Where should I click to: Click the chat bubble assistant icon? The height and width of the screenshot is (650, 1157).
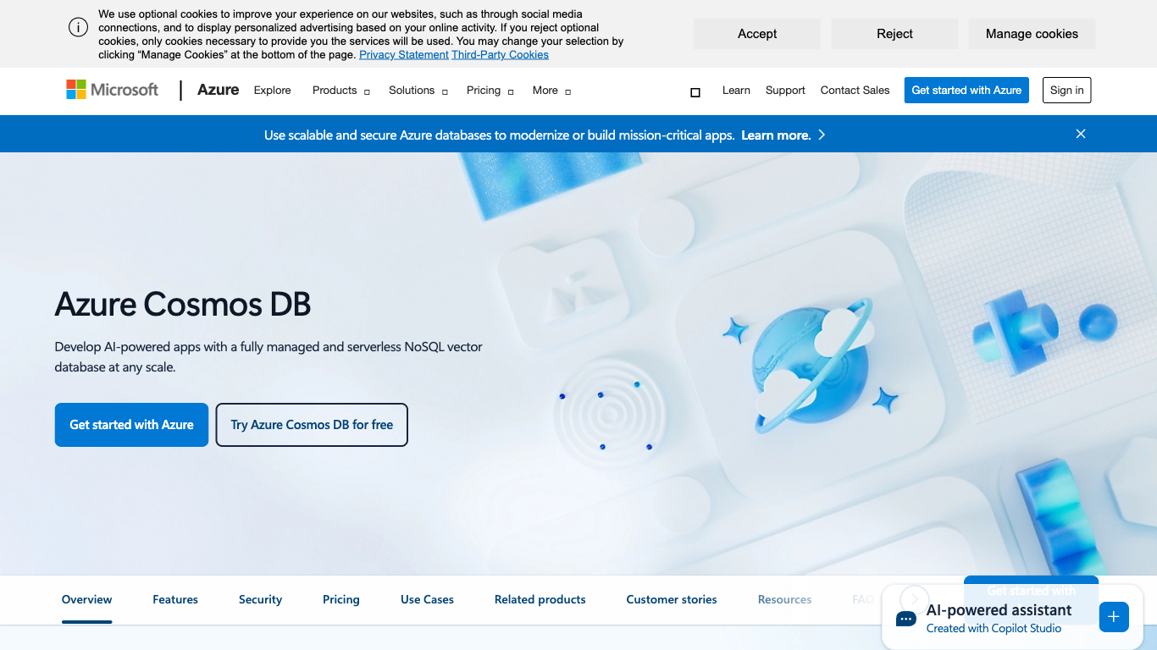tap(906, 619)
